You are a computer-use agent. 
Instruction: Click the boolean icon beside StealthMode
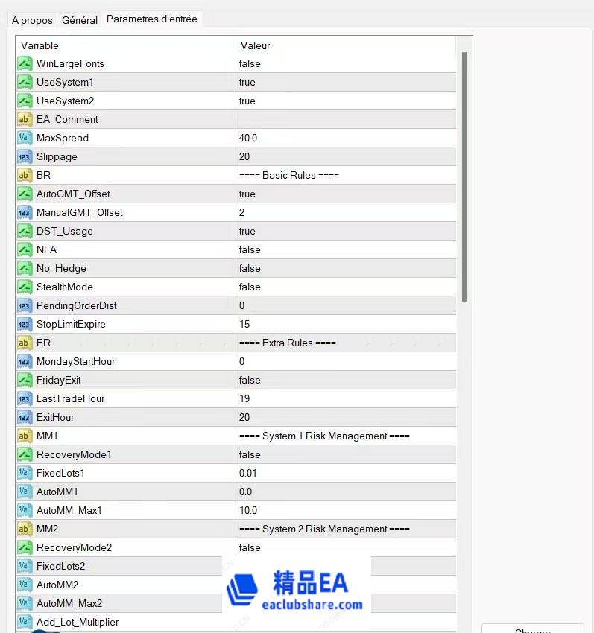click(25, 287)
